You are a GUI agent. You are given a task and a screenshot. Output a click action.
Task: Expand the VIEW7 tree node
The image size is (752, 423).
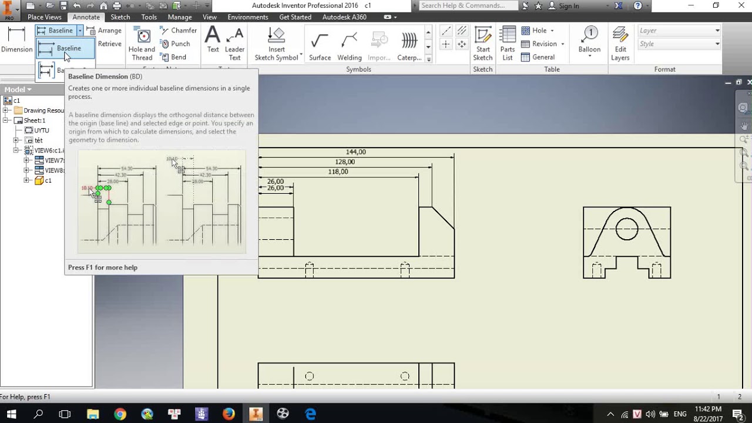[x=26, y=160]
